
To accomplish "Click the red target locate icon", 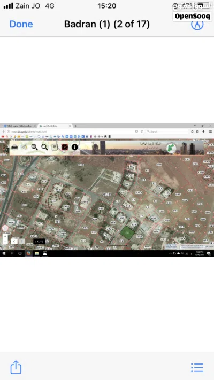I will coord(65,147).
